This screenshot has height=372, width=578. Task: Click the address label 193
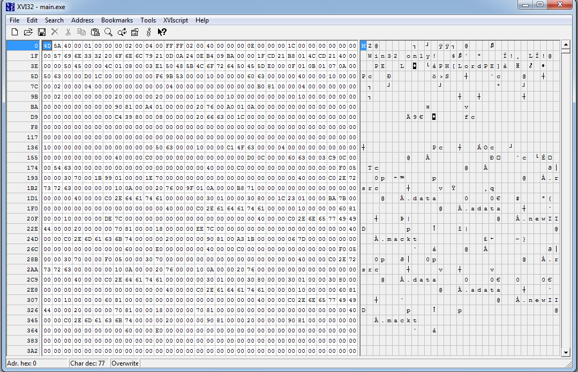(33, 178)
